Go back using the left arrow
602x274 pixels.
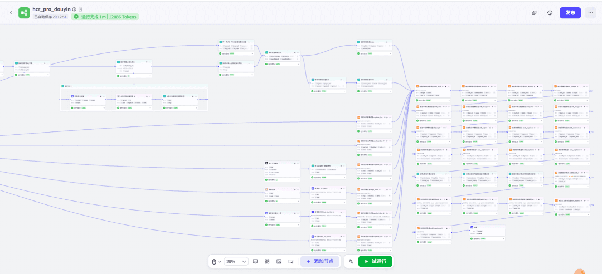pos(11,13)
